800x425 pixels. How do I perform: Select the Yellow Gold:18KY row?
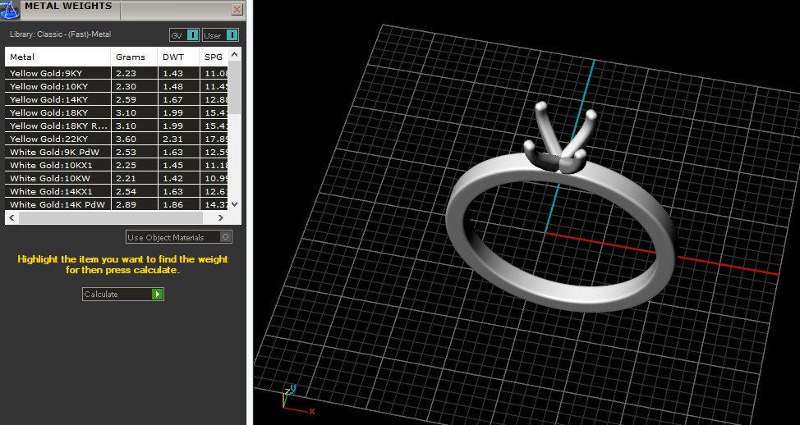117,112
